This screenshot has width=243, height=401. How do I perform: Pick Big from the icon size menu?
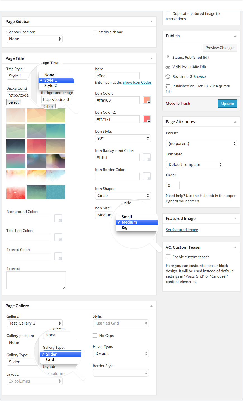(x=125, y=228)
